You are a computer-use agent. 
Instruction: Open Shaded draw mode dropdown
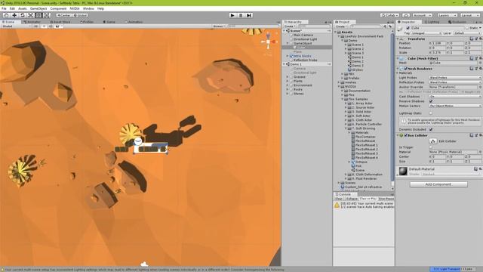coord(16,26)
